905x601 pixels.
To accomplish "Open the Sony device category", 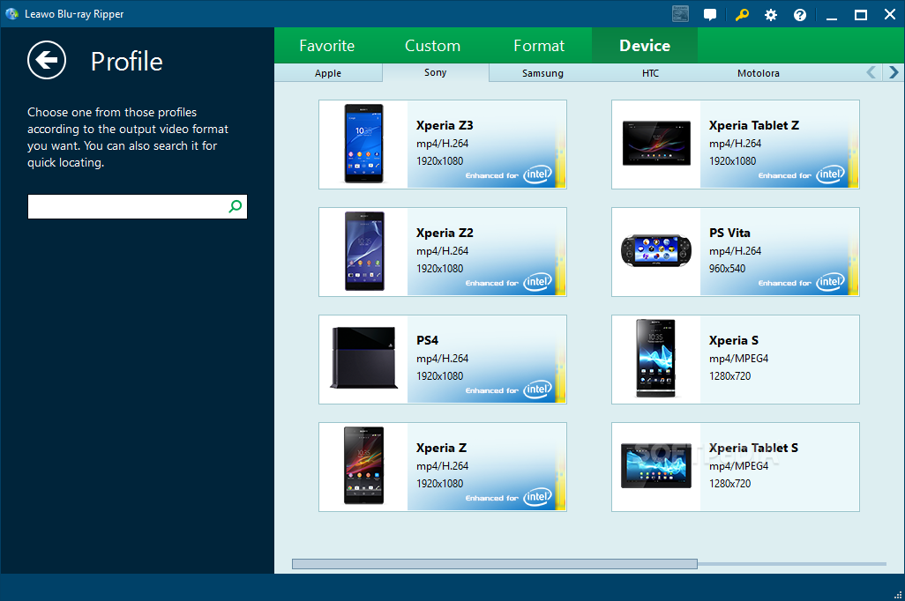I will tap(435, 72).
